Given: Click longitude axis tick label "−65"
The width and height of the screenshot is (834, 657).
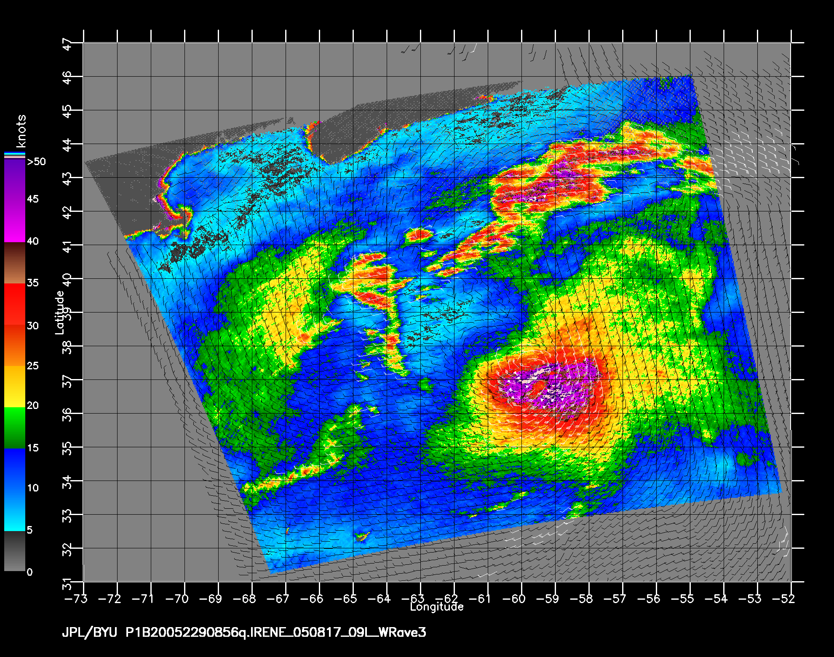Looking at the screenshot, I should click(345, 598).
